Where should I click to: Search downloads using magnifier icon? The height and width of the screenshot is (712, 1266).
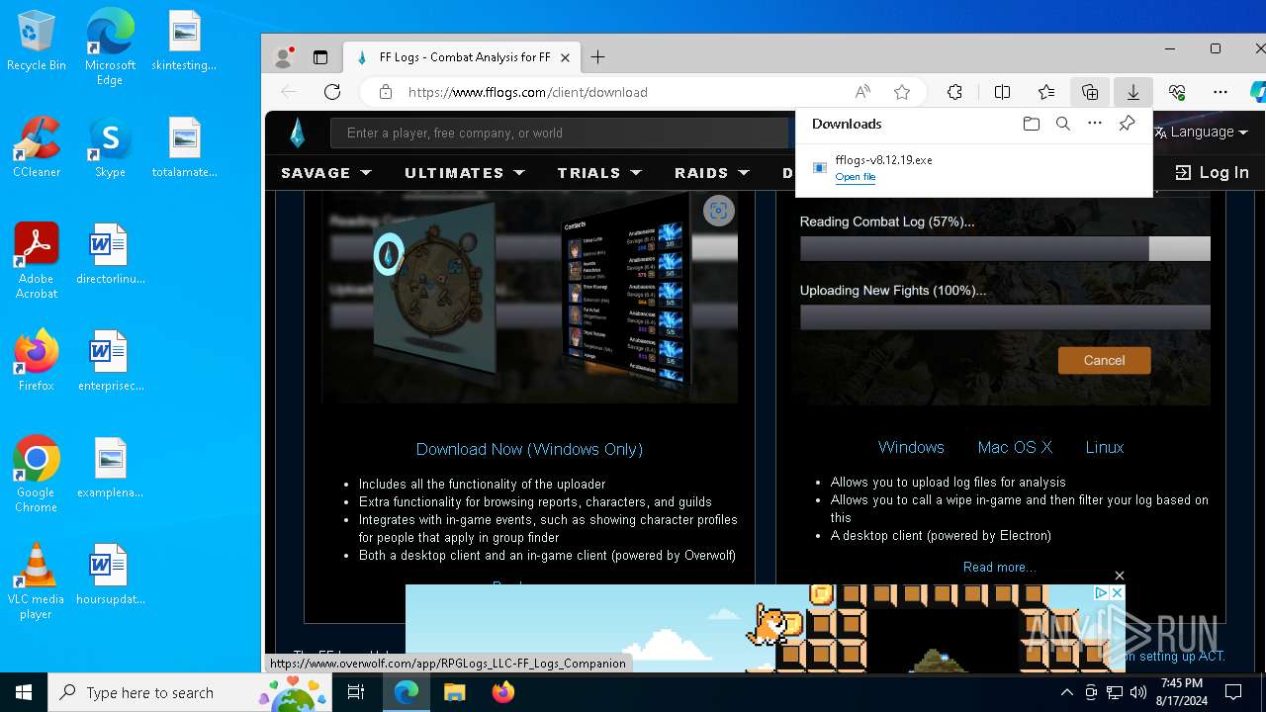pyautogui.click(x=1063, y=124)
